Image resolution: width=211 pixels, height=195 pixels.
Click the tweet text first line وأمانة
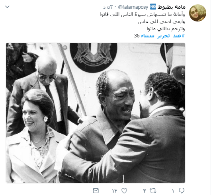click(143, 14)
